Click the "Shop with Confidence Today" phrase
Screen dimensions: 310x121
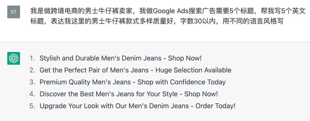181,82
